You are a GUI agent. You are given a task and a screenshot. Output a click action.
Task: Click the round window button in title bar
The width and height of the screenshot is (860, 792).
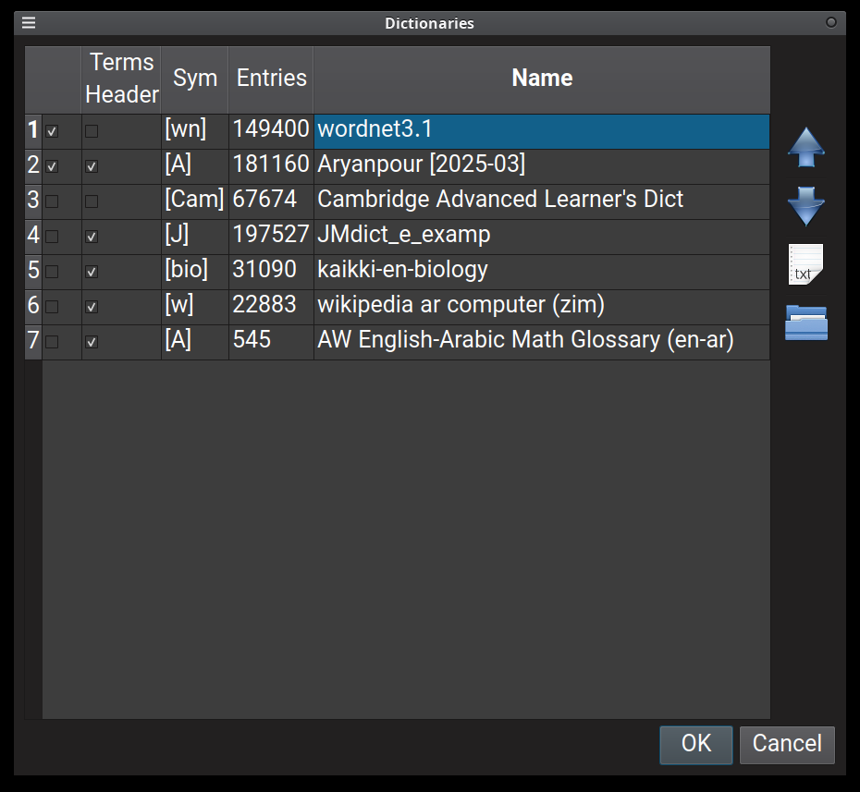click(x=831, y=22)
